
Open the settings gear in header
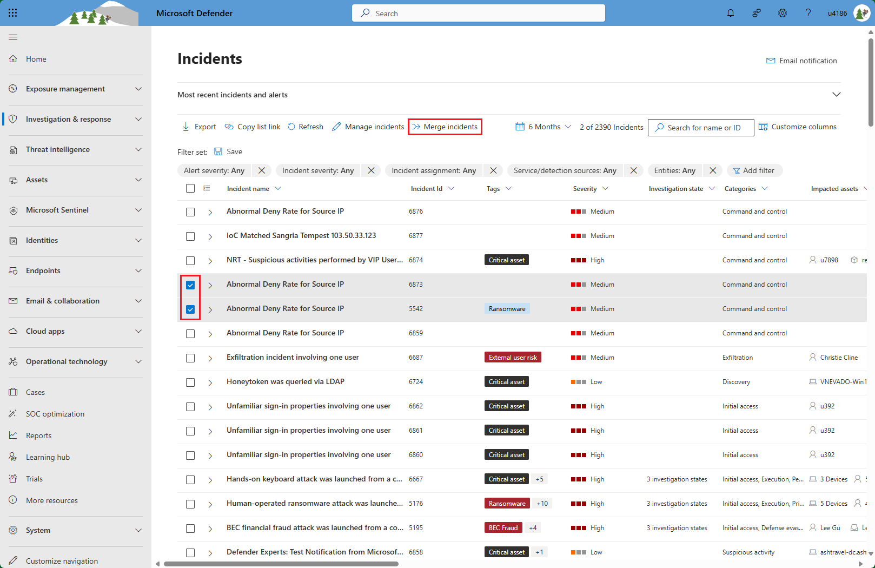(x=783, y=13)
